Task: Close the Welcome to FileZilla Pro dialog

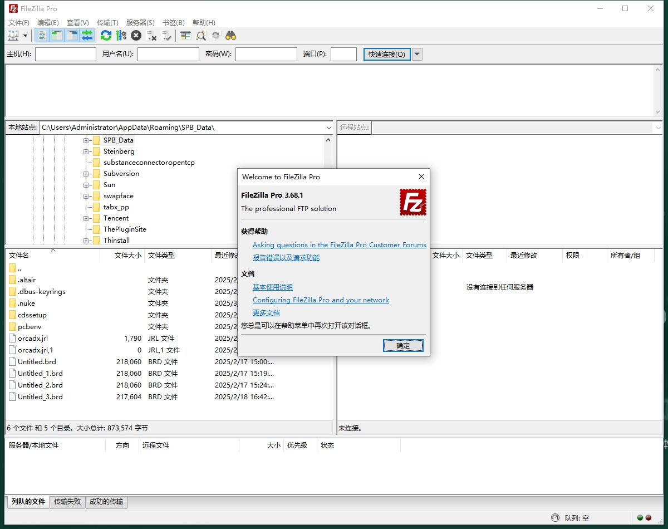Action: (421, 177)
